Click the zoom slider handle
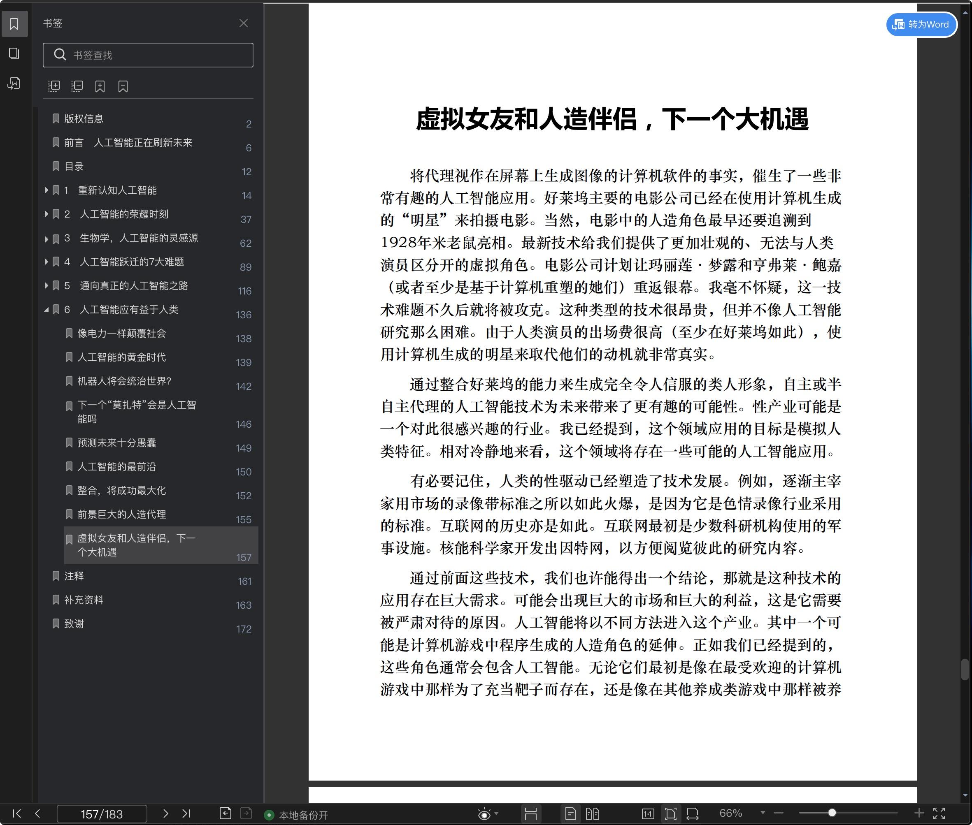 [x=832, y=813]
